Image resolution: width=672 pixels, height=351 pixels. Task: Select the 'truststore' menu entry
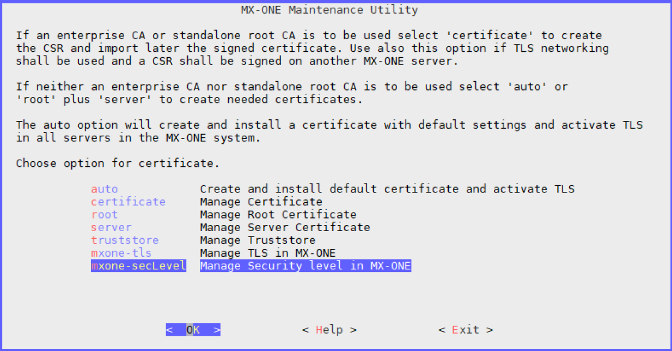125,240
